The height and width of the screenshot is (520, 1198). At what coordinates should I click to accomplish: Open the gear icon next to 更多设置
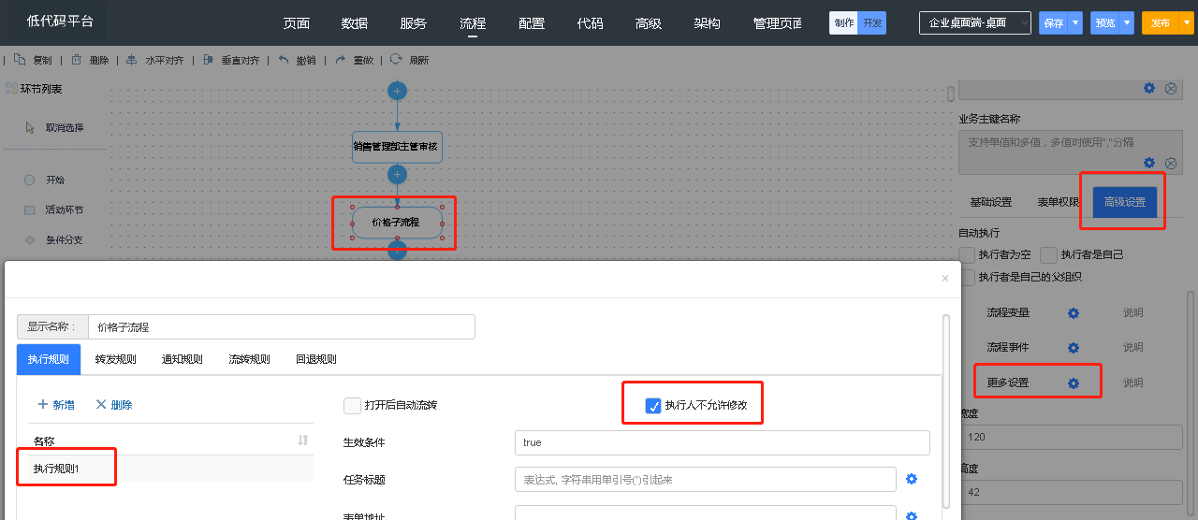click(1074, 383)
